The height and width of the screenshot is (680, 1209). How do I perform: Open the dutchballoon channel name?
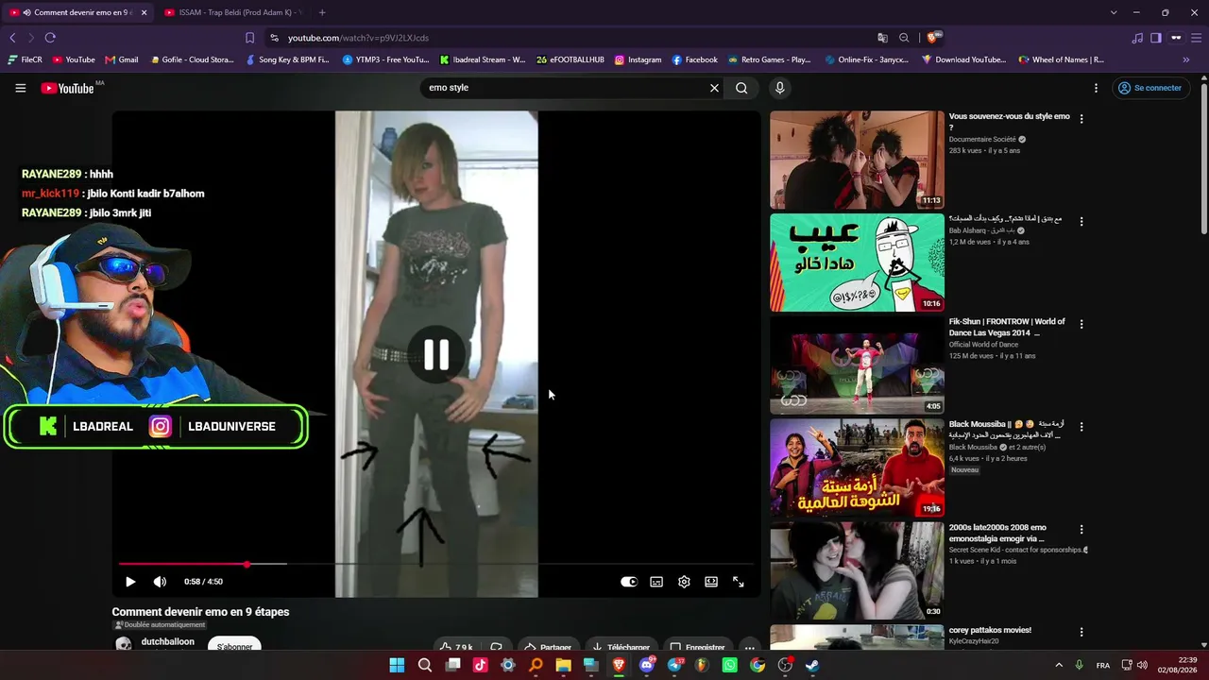167,641
